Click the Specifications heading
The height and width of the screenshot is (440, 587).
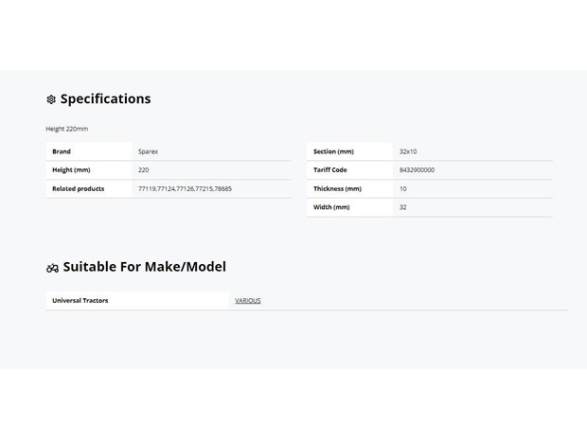106,98
